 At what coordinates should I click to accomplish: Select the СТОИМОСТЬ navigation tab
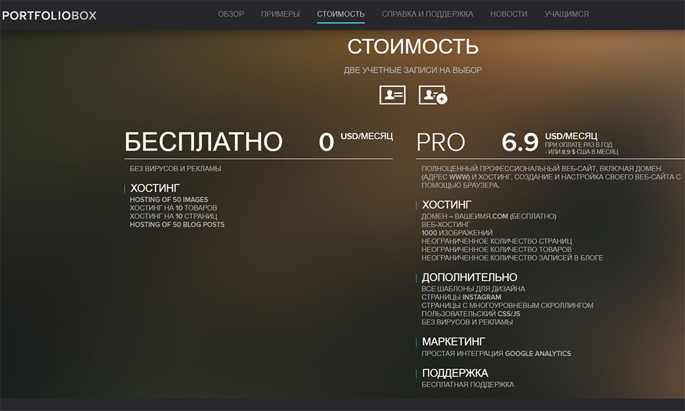tap(340, 14)
